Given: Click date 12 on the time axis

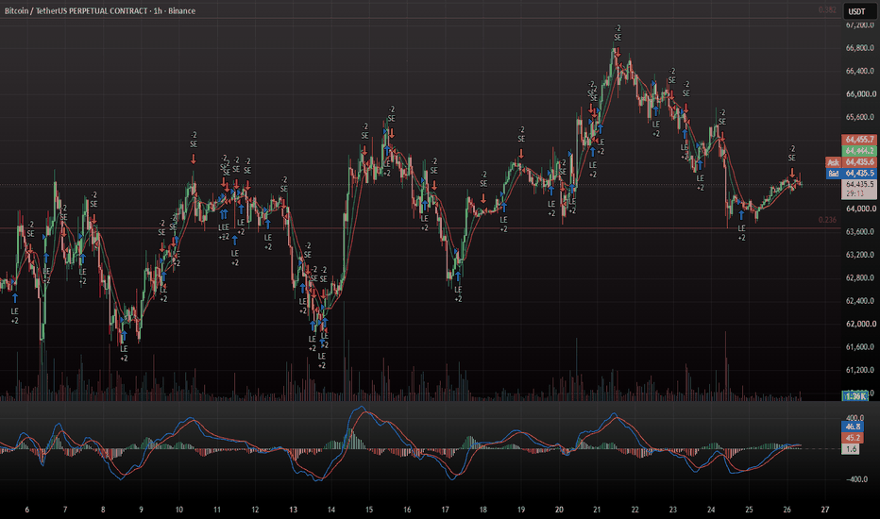Looking at the screenshot, I should [x=255, y=510].
